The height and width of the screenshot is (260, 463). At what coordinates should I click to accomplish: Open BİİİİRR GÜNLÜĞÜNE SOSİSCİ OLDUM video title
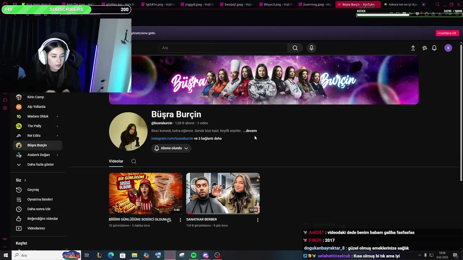[137, 219]
